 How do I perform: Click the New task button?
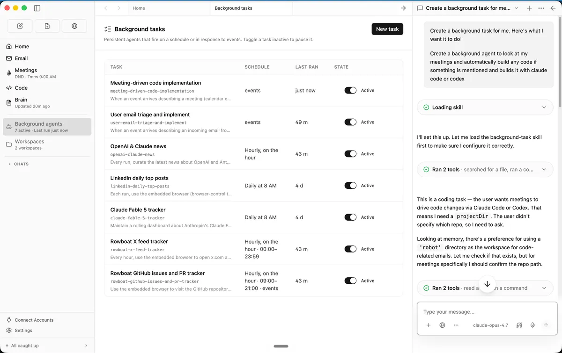point(387,29)
